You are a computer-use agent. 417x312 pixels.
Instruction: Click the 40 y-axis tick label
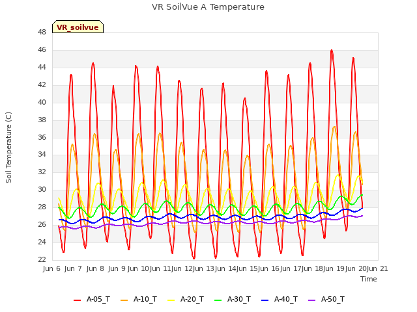click(x=42, y=103)
